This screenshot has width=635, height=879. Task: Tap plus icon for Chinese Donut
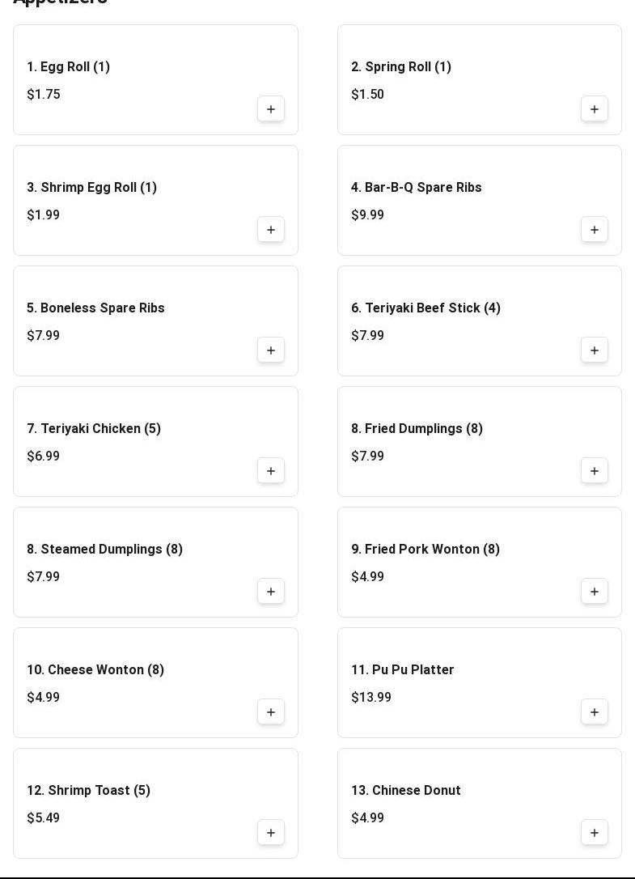595,833
